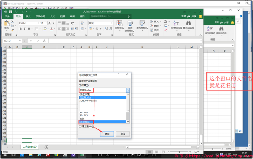Open the number format dropdown
The image size is (253, 159).
point(111,23)
